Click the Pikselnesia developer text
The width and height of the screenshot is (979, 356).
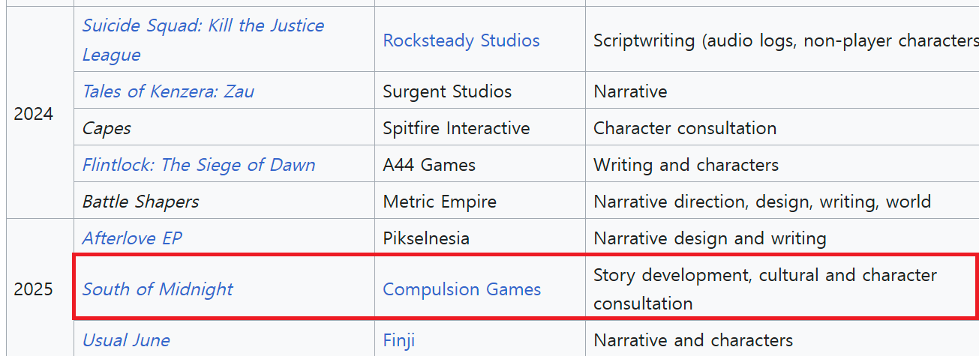pyautogui.click(x=426, y=238)
